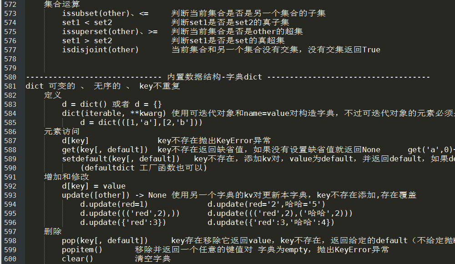Click the '删除' heading on line 597
Image resolution: width=455 pixels, height=264 pixels.
(53, 232)
